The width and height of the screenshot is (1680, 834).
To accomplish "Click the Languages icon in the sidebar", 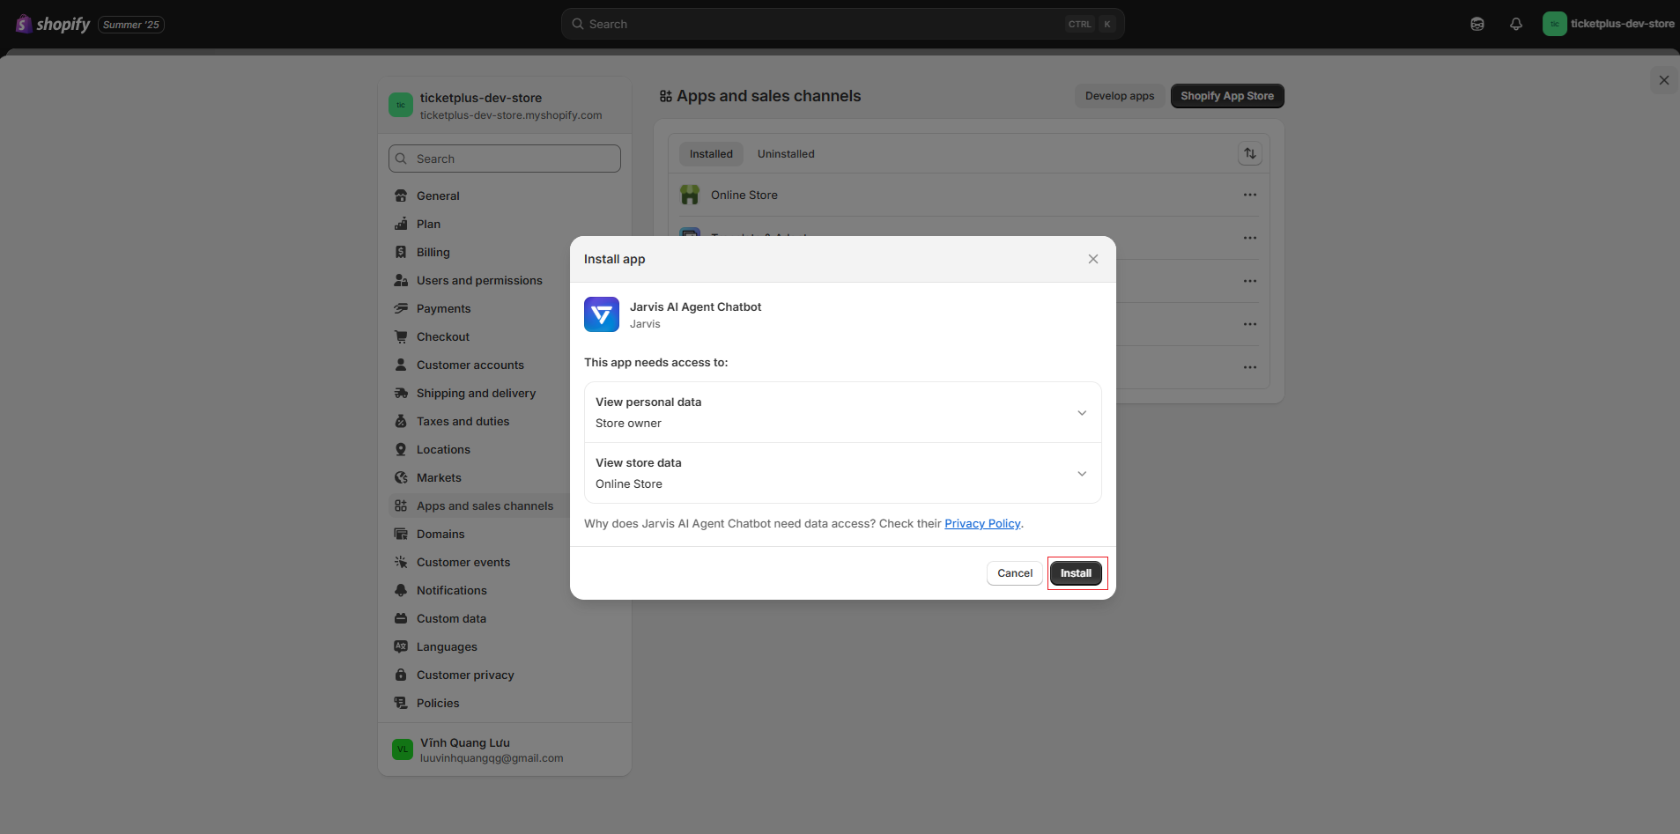I will 401,646.
